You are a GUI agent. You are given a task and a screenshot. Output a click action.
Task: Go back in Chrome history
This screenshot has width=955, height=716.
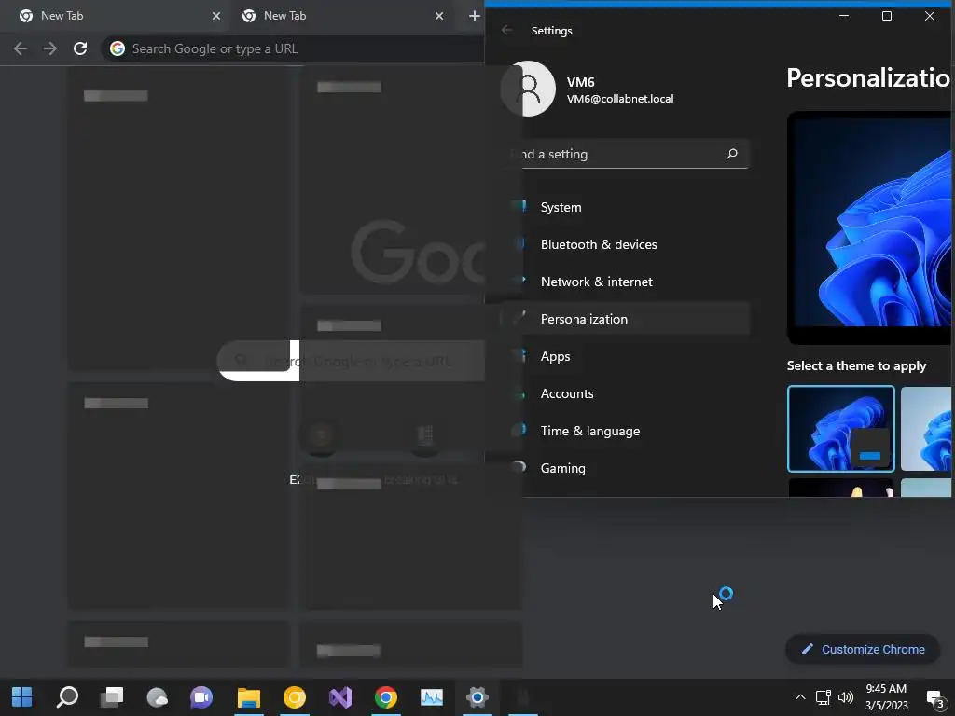tap(21, 48)
